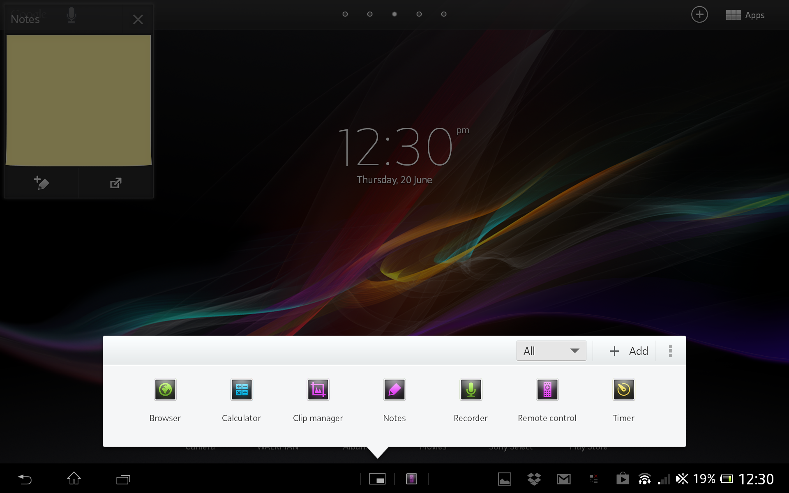Go to the second home screen page dot
The width and height of the screenshot is (789, 493).
tap(370, 14)
